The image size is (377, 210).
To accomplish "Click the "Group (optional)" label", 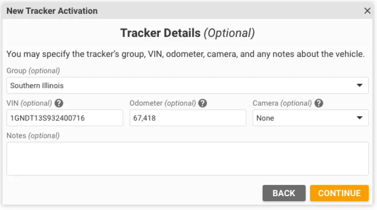I will click(x=33, y=70).
